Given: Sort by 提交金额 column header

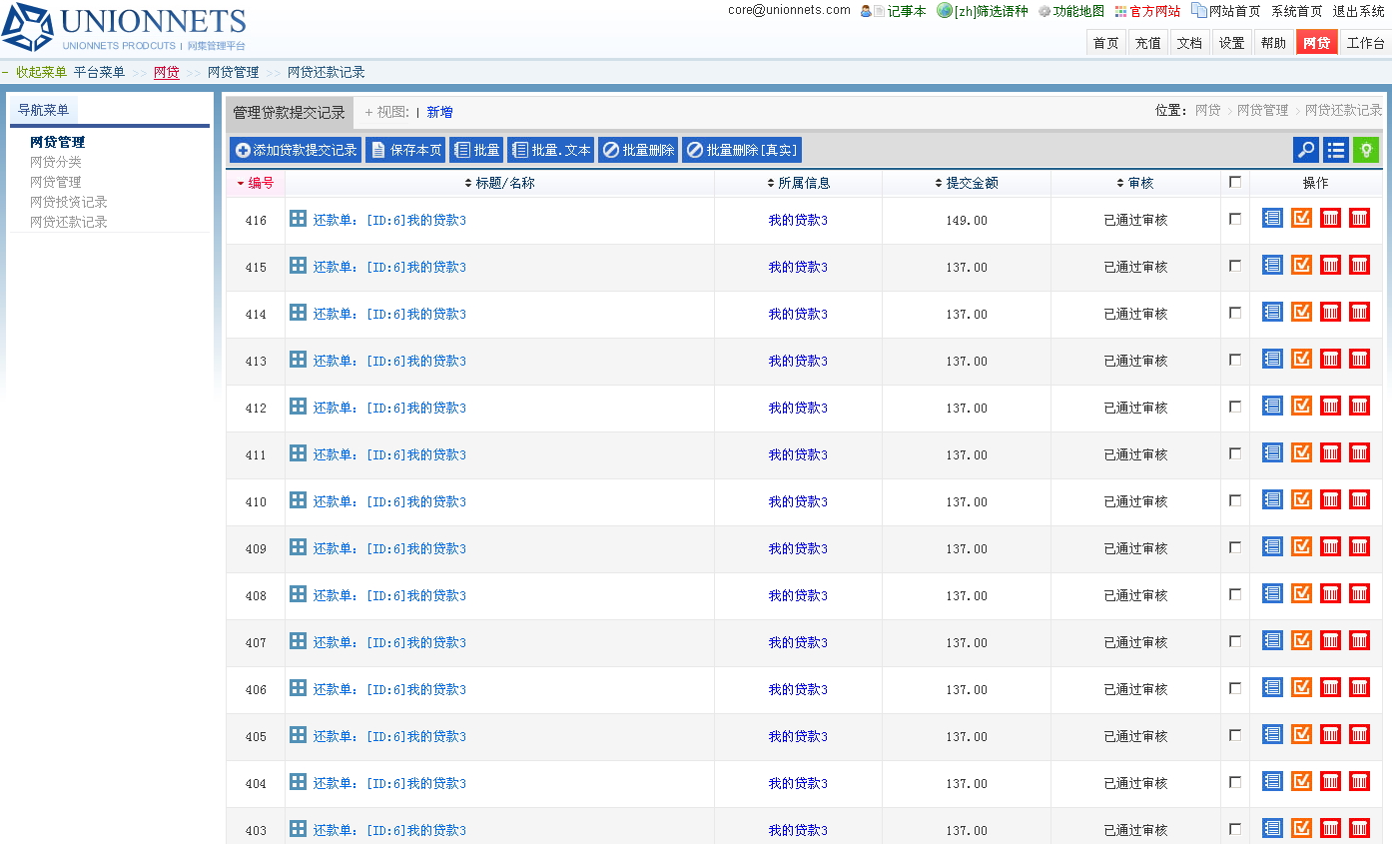Looking at the screenshot, I should [x=967, y=183].
